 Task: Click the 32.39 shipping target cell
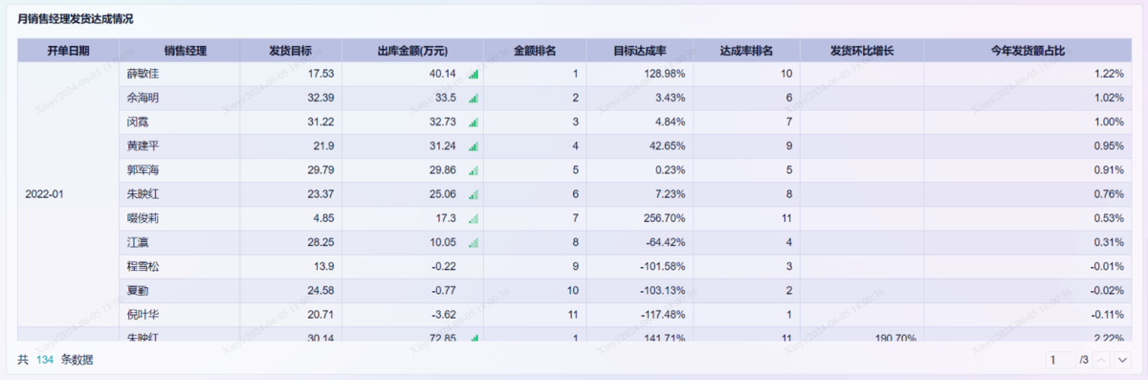point(291,98)
